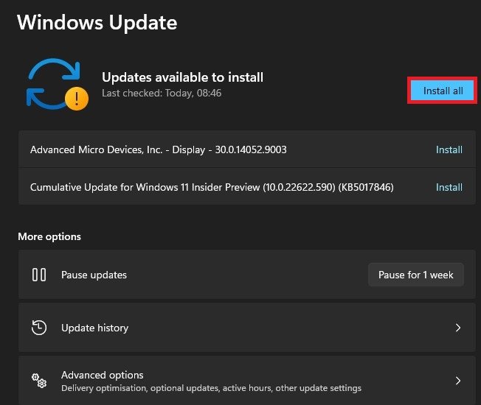The width and height of the screenshot is (481, 405).
Task: Click the history clock icon
Action: (x=39, y=328)
